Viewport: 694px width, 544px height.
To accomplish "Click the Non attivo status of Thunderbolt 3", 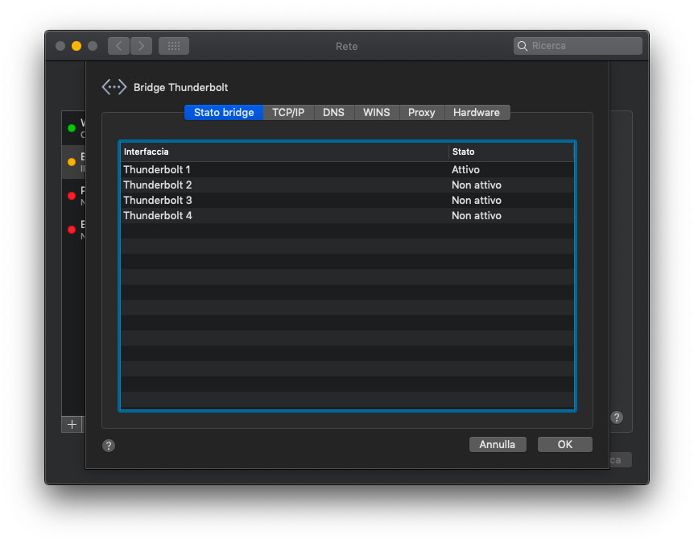I will (x=477, y=200).
